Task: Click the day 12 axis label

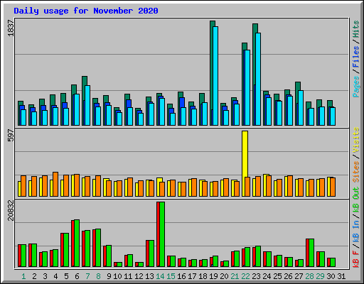Action: click(139, 276)
